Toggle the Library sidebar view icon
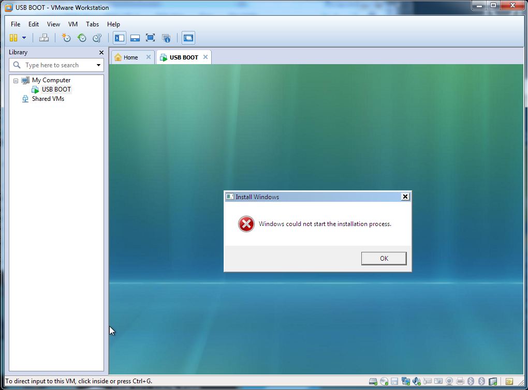This screenshot has width=528, height=390. coord(119,38)
